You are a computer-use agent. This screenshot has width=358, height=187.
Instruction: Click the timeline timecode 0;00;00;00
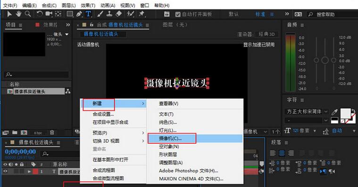pos(20,151)
